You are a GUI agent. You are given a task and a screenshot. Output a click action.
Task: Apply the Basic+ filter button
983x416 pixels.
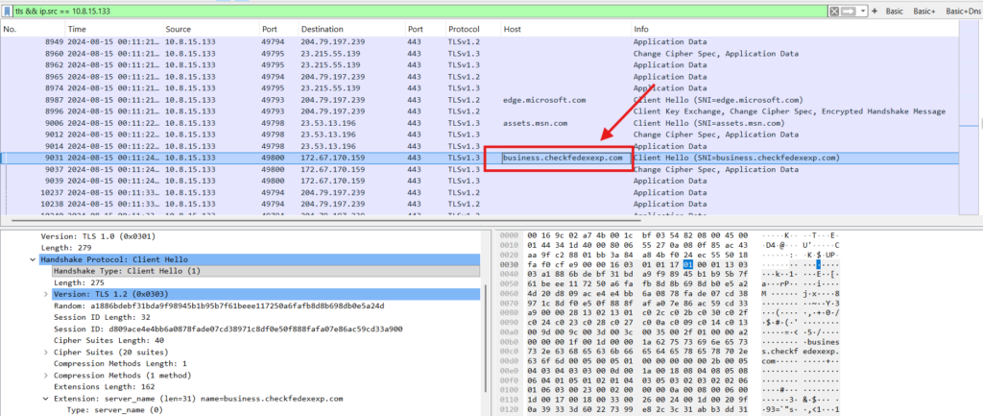coord(925,10)
